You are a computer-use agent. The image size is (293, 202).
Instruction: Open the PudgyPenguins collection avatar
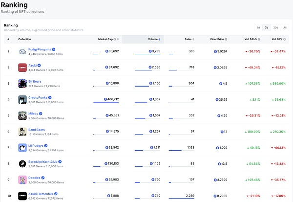click(x=22, y=51)
